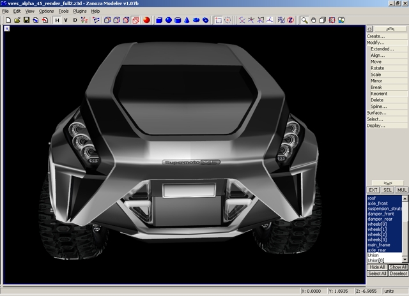Click the Hide All button
The image size is (409, 296).
coord(376,267)
